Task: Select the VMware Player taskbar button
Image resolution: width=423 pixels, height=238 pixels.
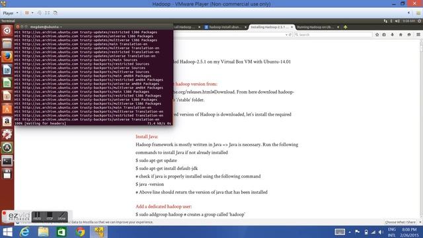Action: (98, 232)
